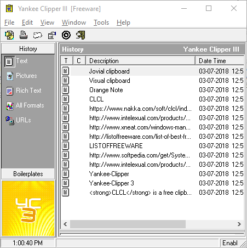
Task: Click the text icon beside xneat.com URL
Action: tap(65, 127)
